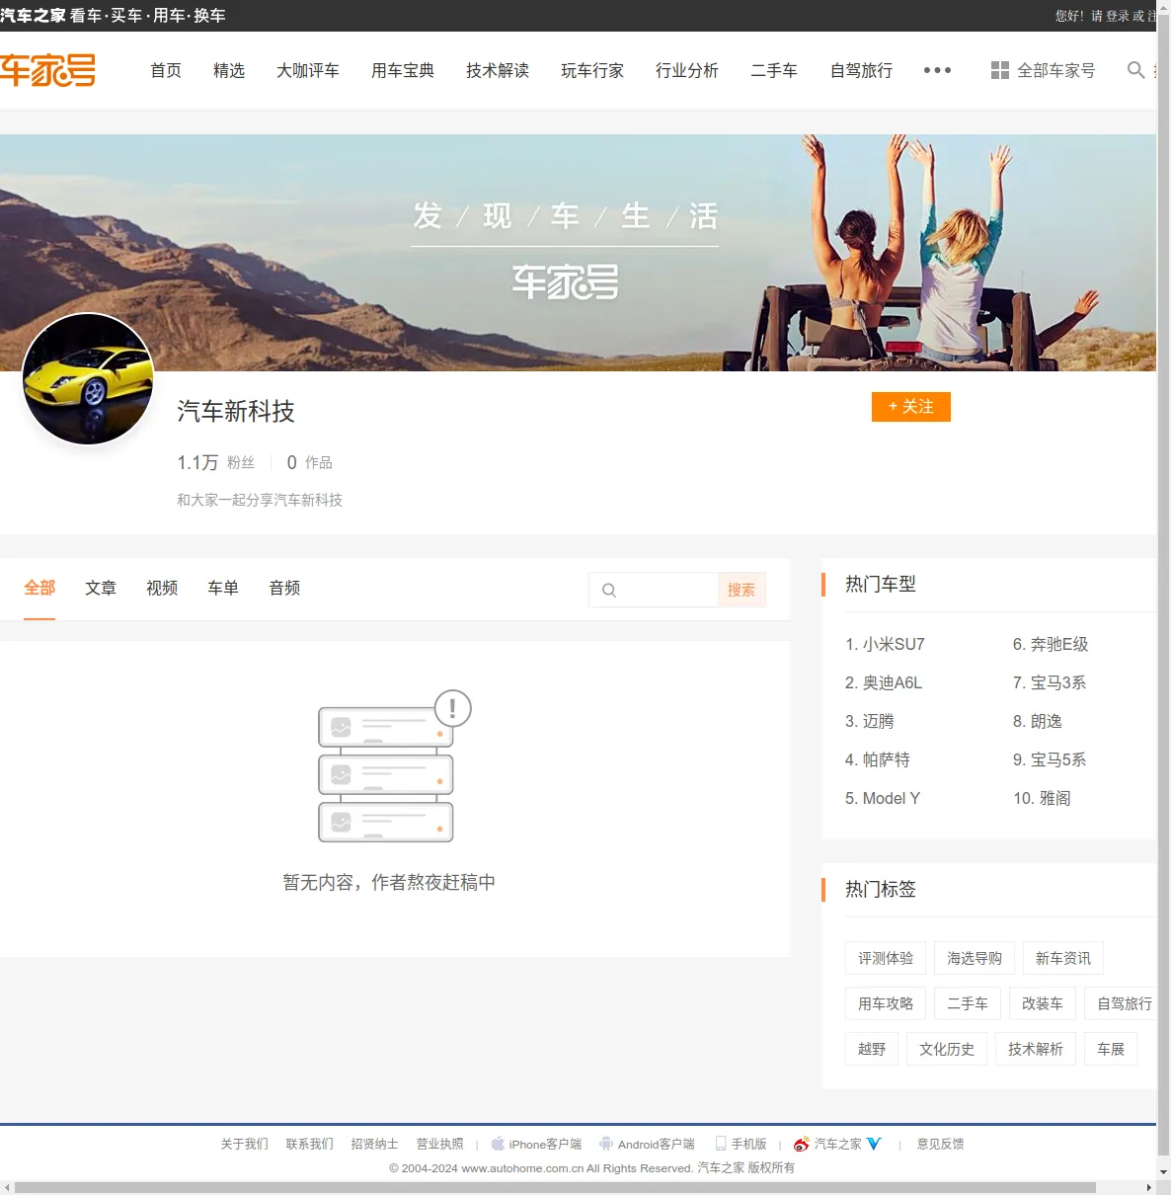Screen dimensions: 1171x1195
Task: Expand the three-dots more menu
Action: click(x=937, y=70)
